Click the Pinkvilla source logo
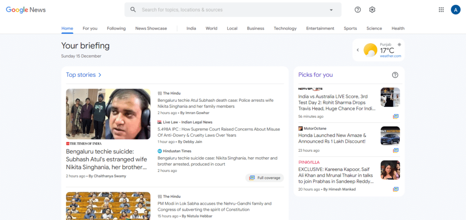The width and height of the screenshot is (466, 220). coord(309,162)
